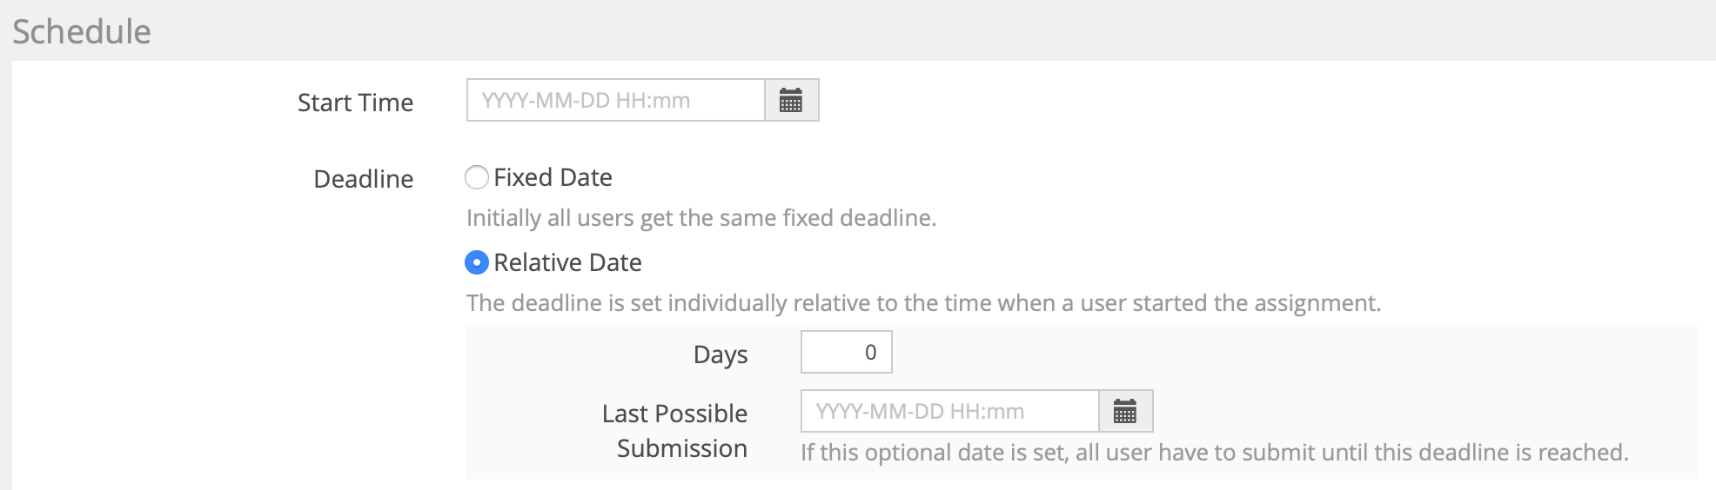Open the Start Time calendar picker

[791, 101]
